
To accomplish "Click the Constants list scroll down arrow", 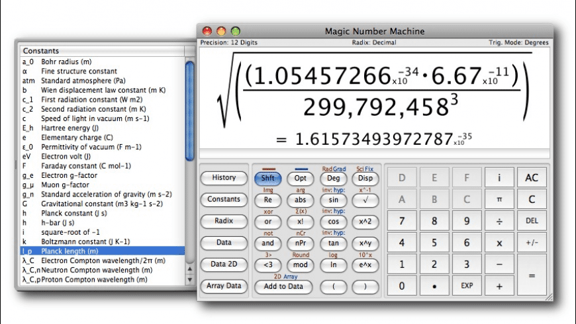I will 189,280.
